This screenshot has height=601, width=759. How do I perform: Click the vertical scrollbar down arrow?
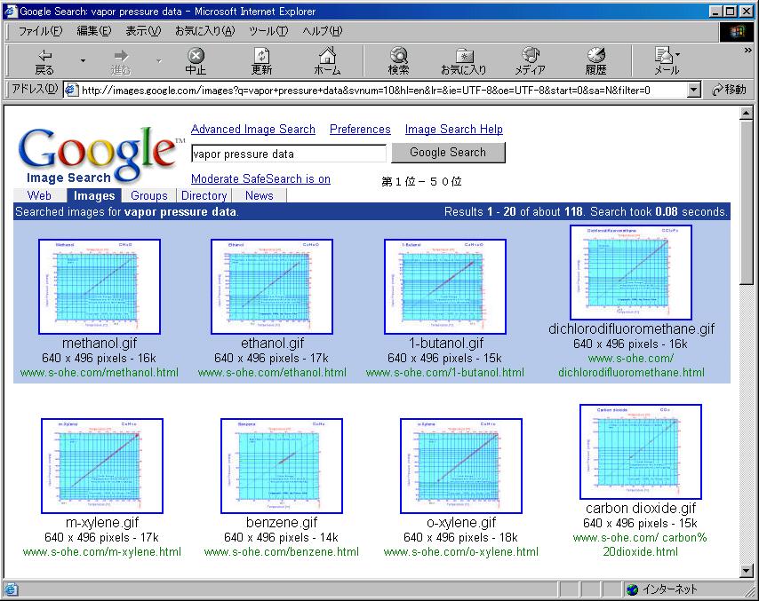(x=747, y=571)
